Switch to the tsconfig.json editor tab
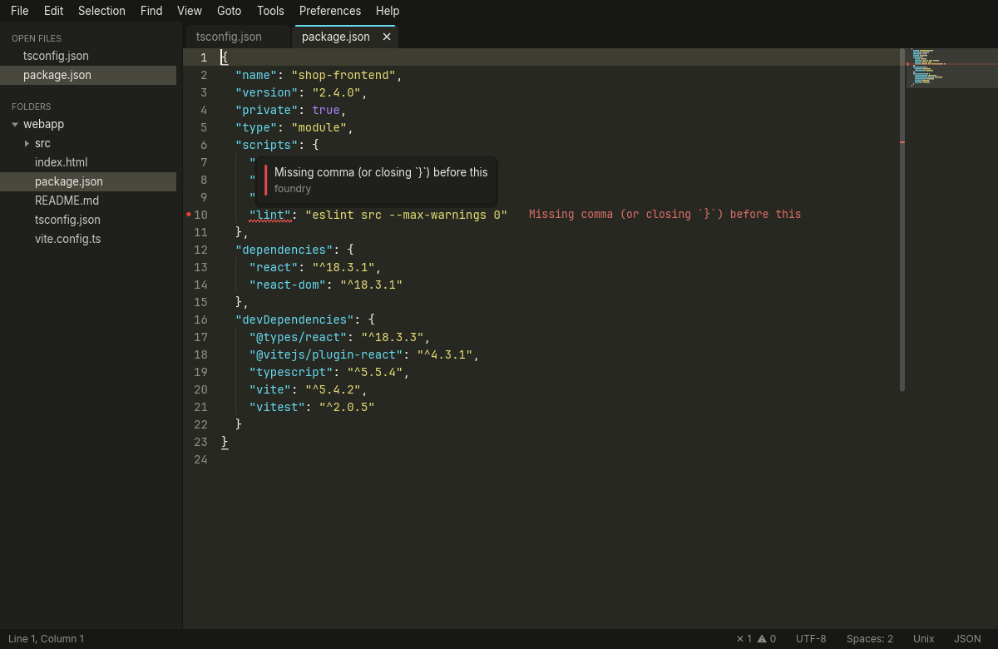Image resolution: width=998 pixels, height=649 pixels. 237,37
